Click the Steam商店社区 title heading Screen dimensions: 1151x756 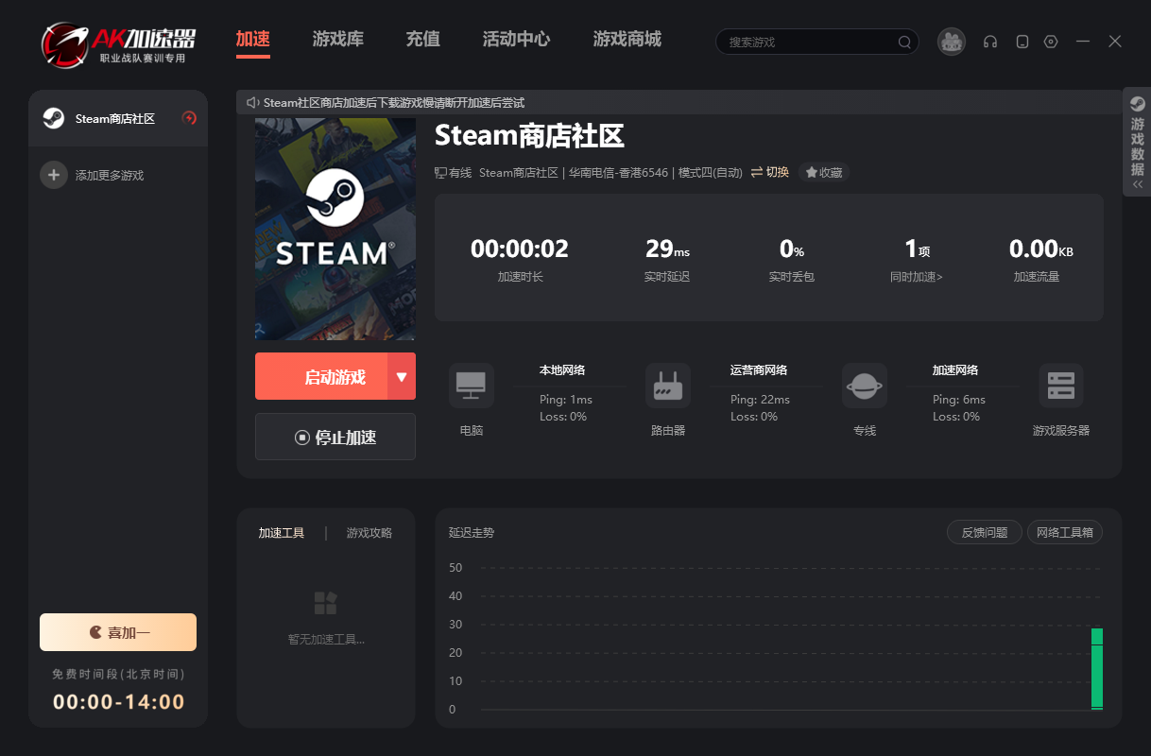(529, 136)
